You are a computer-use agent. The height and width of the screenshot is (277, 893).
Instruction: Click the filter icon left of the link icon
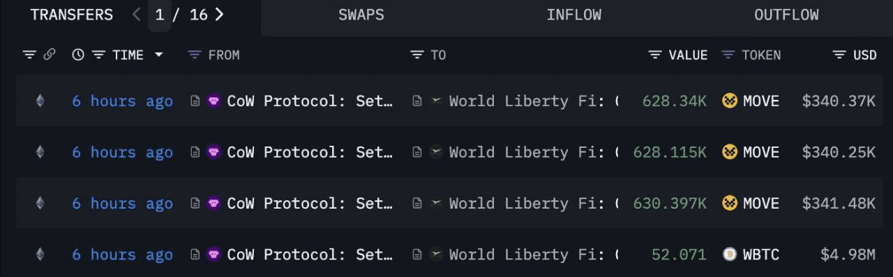tap(29, 54)
